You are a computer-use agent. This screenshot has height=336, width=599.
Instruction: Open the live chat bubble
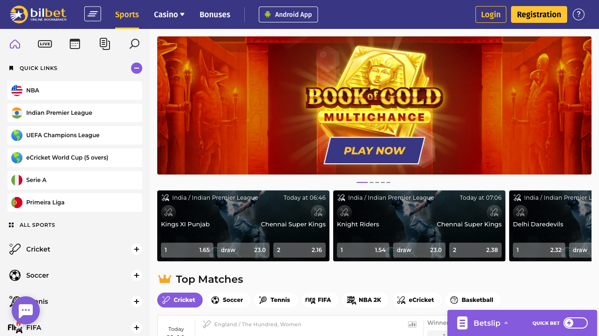click(26, 310)
